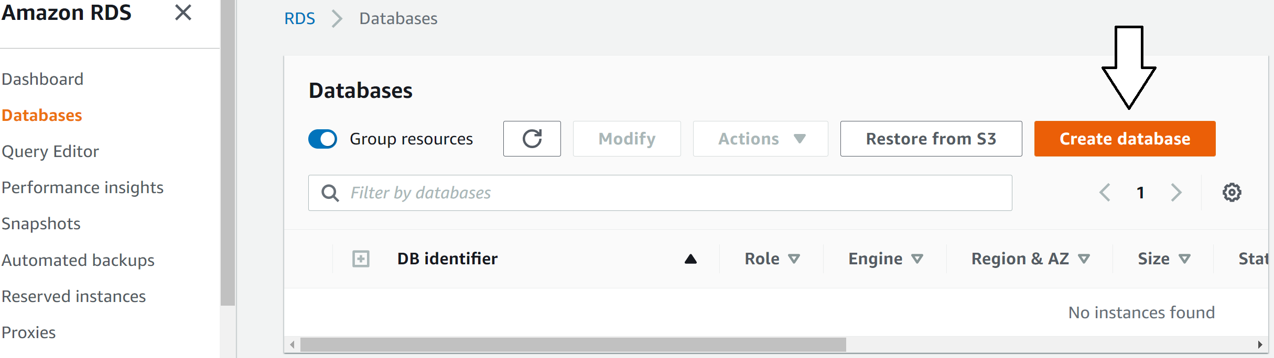
Task: Go to the next page arrow
Action: (x=1176, y=193)
